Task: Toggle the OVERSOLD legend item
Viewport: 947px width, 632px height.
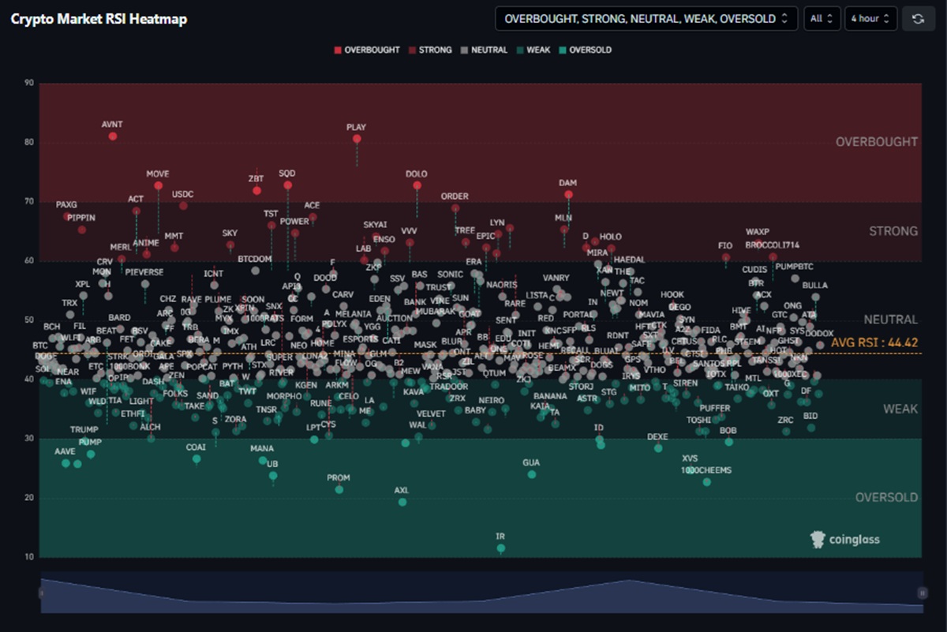Action: click(585, 50)
